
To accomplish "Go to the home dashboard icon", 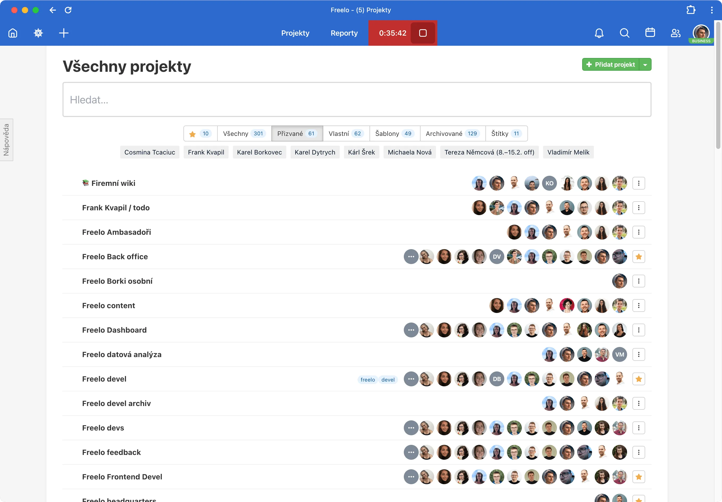I will [x=13, y=33].
